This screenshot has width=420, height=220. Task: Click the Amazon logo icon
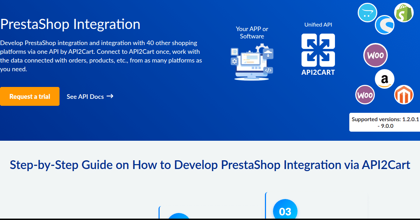[385, 79]
